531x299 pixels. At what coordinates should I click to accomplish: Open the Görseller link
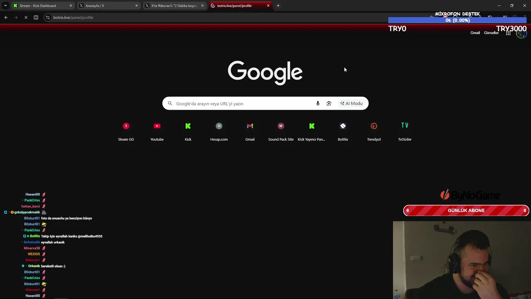[x=491, y=33]
